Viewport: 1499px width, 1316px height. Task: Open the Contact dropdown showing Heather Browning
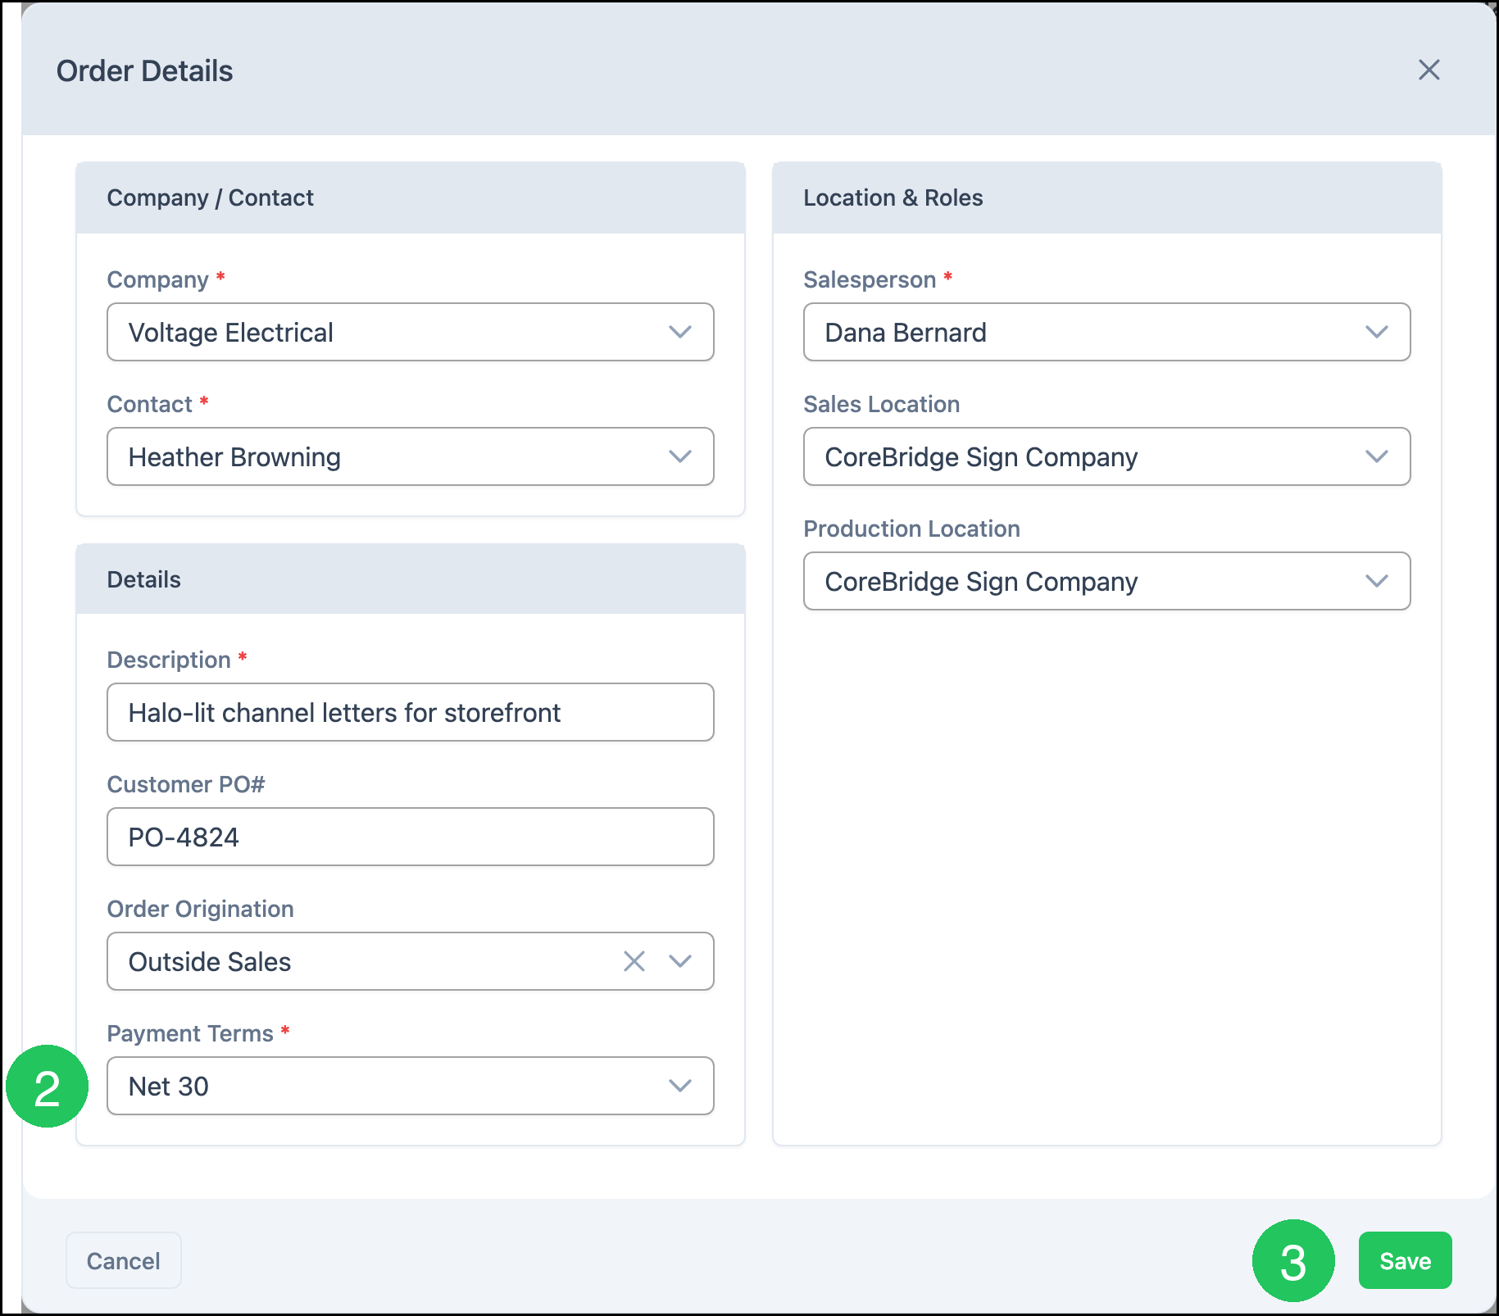tap(410, 456)
